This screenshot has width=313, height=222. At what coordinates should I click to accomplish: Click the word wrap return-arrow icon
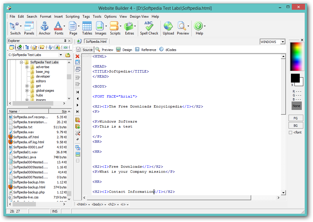78,139
